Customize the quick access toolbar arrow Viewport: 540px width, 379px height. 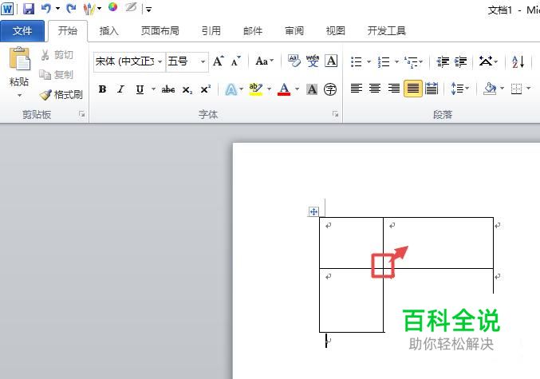(x=148, y=10)
